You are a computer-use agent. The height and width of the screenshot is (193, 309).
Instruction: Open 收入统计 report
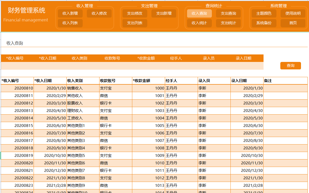(199, 23)
